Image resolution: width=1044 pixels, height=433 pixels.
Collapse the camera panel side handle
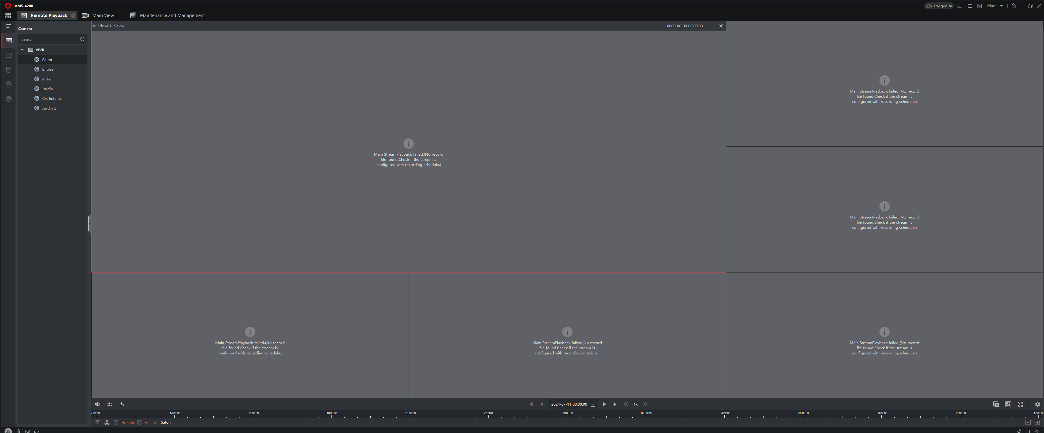tap(89, 223)
